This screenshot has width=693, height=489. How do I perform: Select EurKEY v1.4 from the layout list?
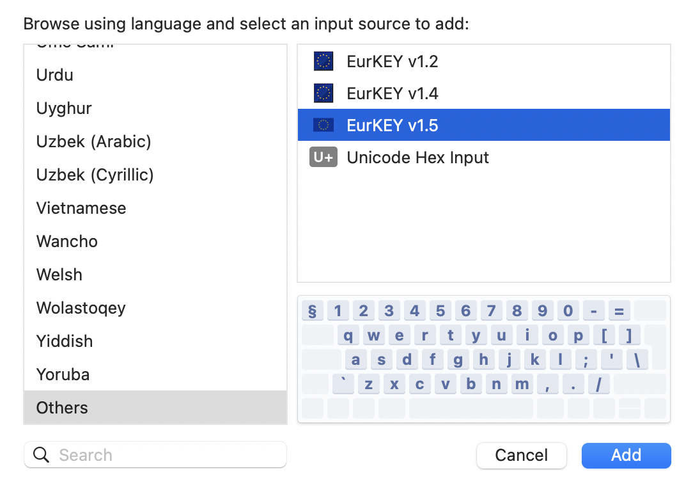[x=392, y=93]
